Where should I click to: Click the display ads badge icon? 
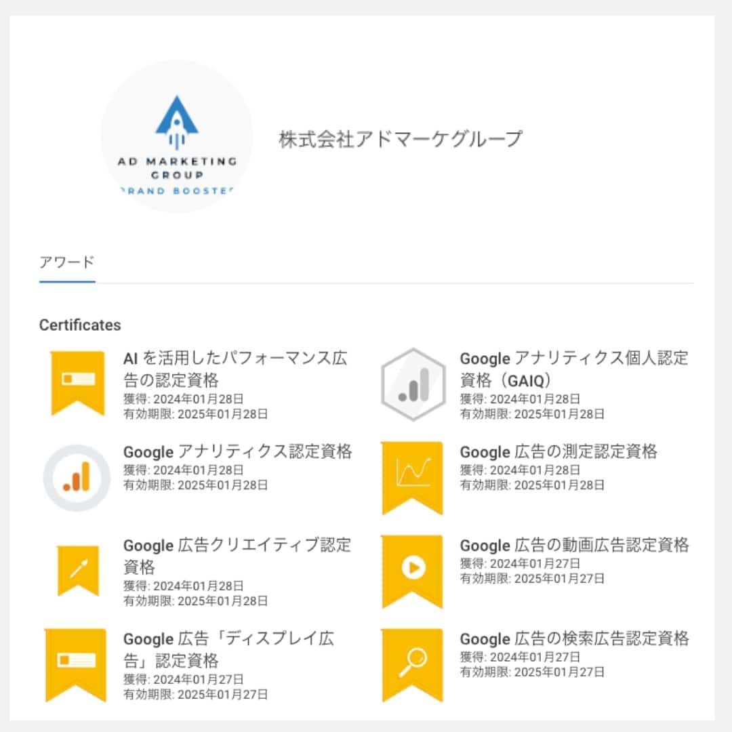(x=76, y=666)
